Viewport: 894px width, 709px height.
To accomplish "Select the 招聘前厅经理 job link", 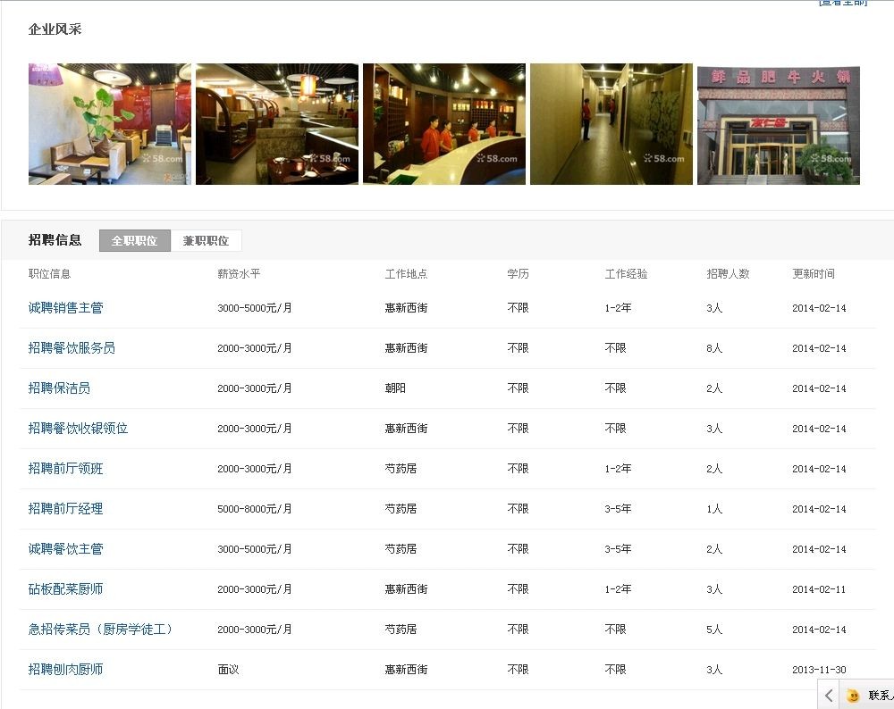I will (x=65, y=509).
